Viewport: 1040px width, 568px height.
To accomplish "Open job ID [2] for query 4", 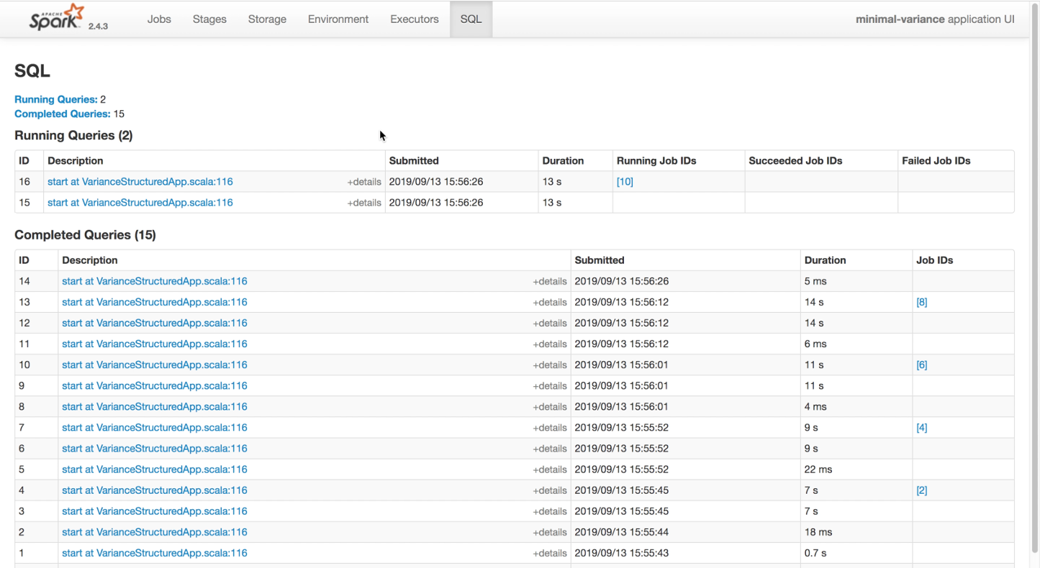I will click(922, 490).
